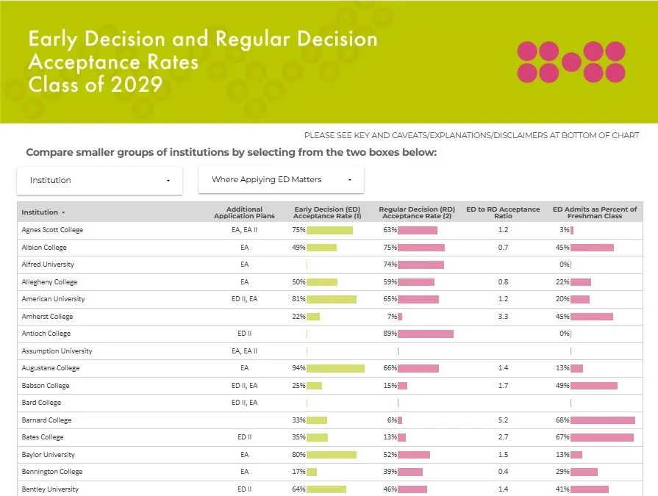Click the pink dots logo
658x496 pixels.
click(571, 62)
